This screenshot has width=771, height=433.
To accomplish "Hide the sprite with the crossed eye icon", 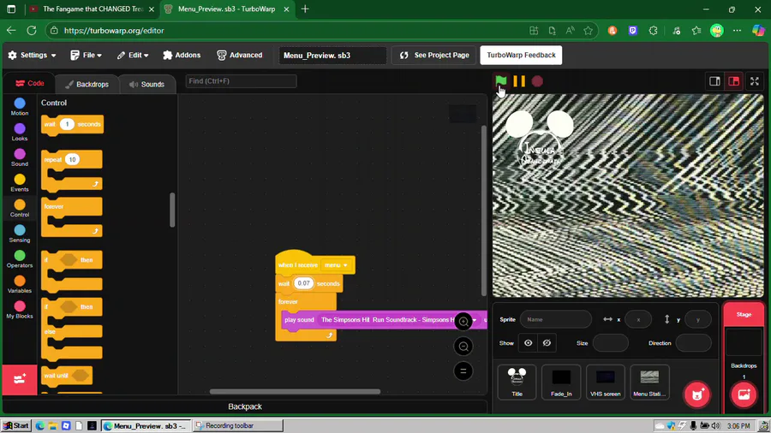I will (x=547, y=343).
